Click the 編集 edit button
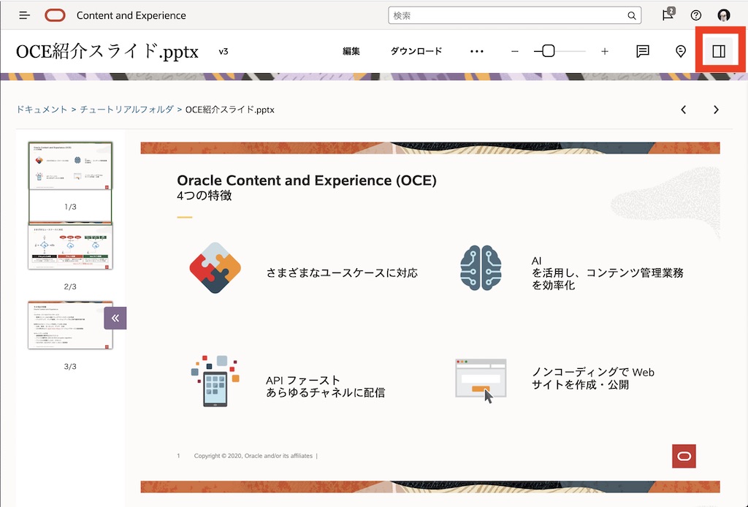The width and height of the screenshot is (748, 507). click(x=351, y=51)
